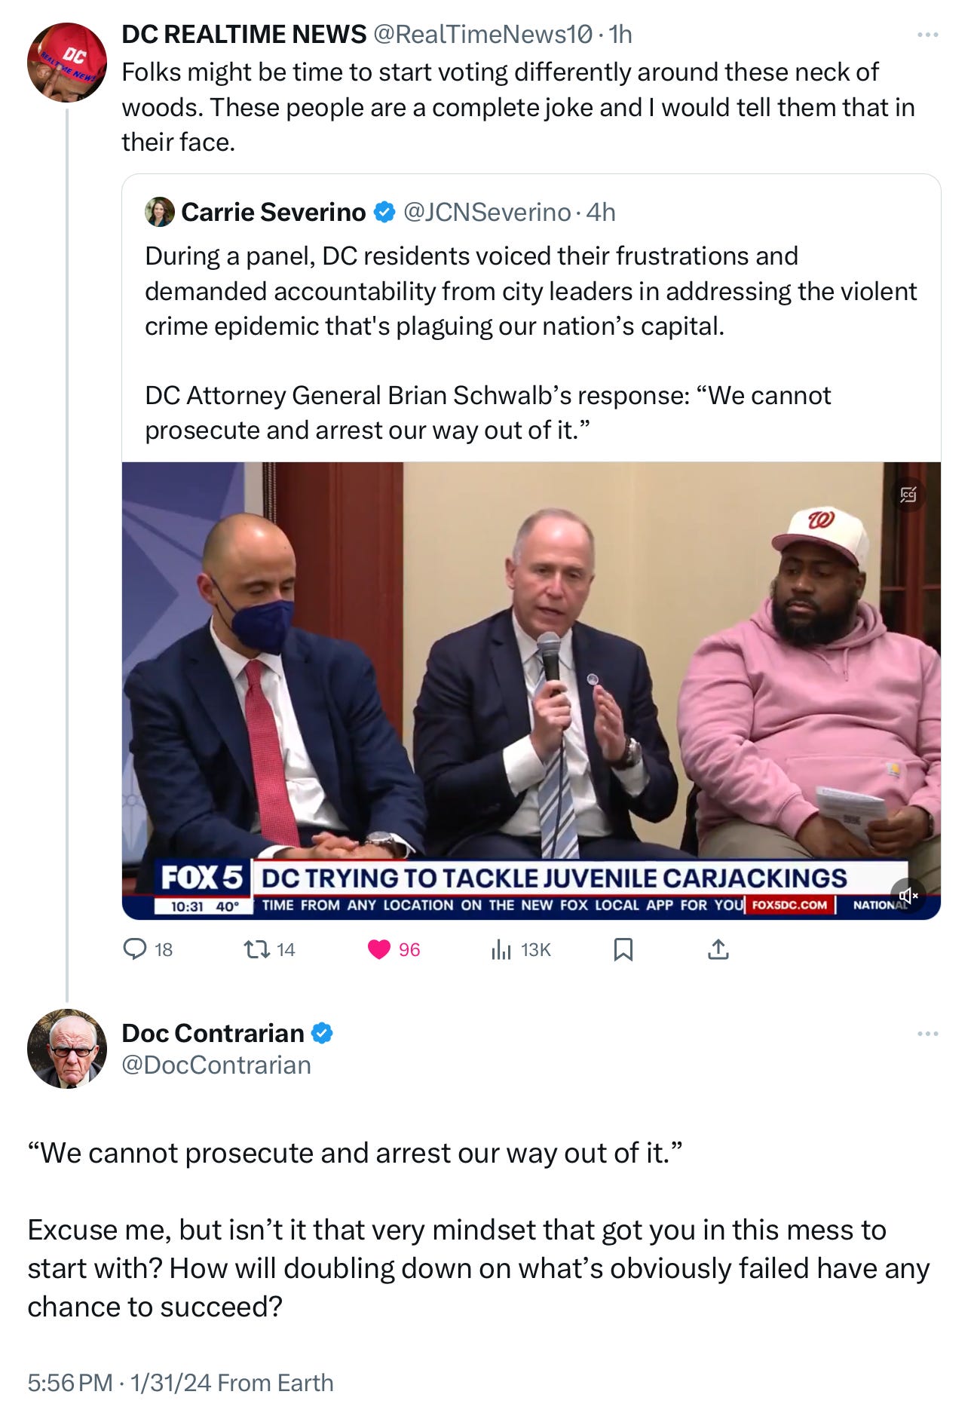Retweet the DC REALTIME NEWS post
Image resolution: width=974 pixels, height=1416 pixels.
coord(270,949)
